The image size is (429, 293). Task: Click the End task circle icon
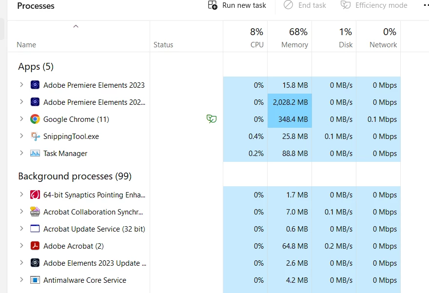click(288, 5)
